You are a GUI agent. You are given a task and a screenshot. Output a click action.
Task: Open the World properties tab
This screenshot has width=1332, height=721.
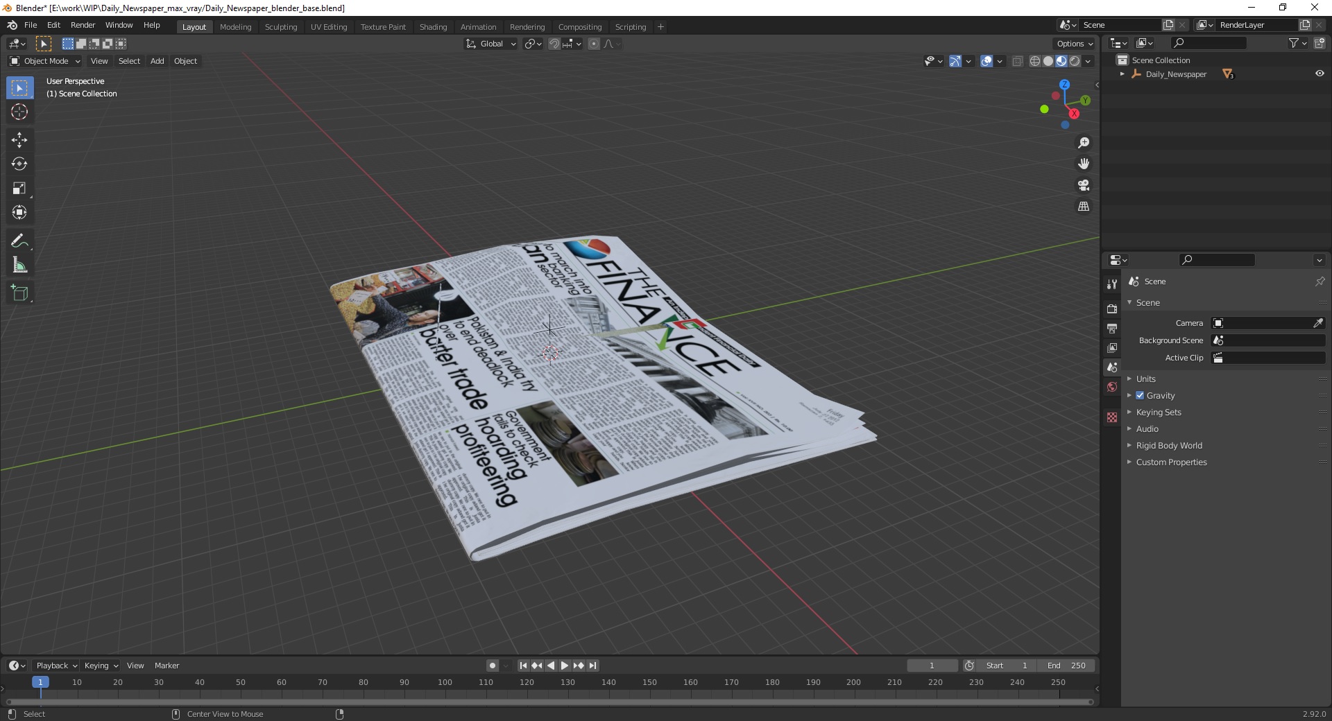1112,387
